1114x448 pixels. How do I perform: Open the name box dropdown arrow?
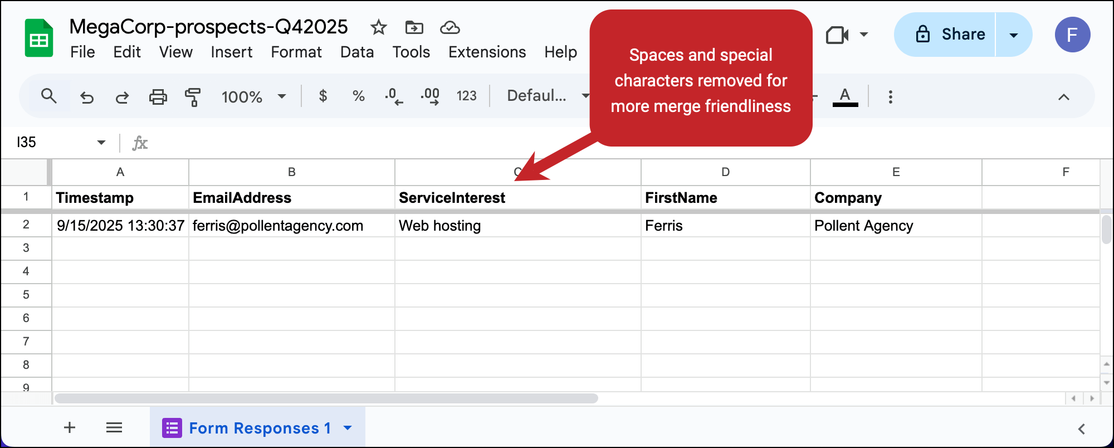(101, 143)
